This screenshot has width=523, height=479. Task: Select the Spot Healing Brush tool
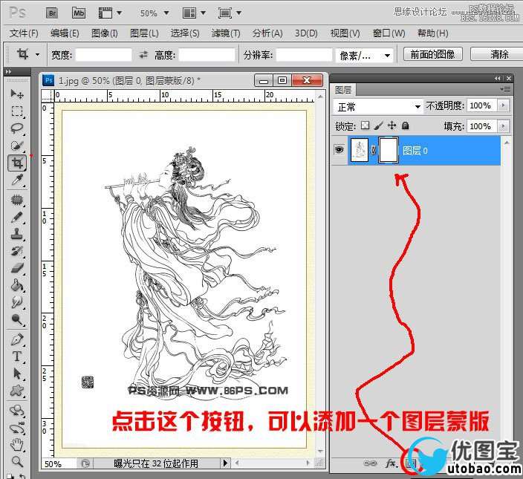(17, 200)
